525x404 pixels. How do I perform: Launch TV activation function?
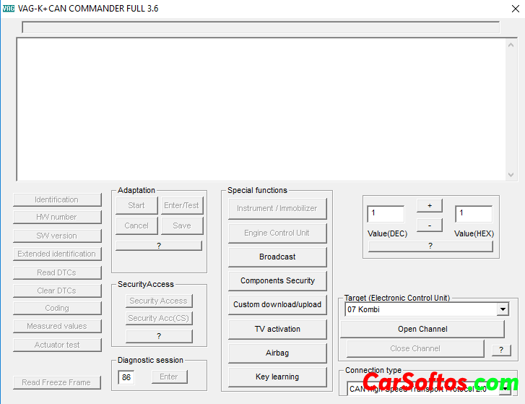(277, 329)
